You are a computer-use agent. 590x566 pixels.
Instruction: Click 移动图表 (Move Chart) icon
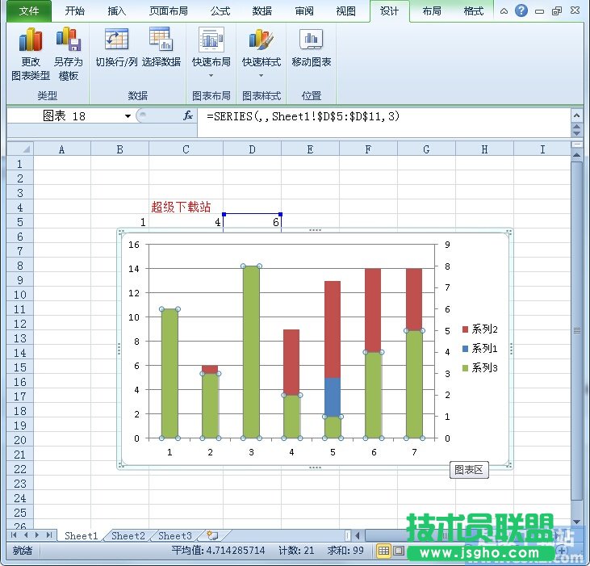(x=311, y=40)
